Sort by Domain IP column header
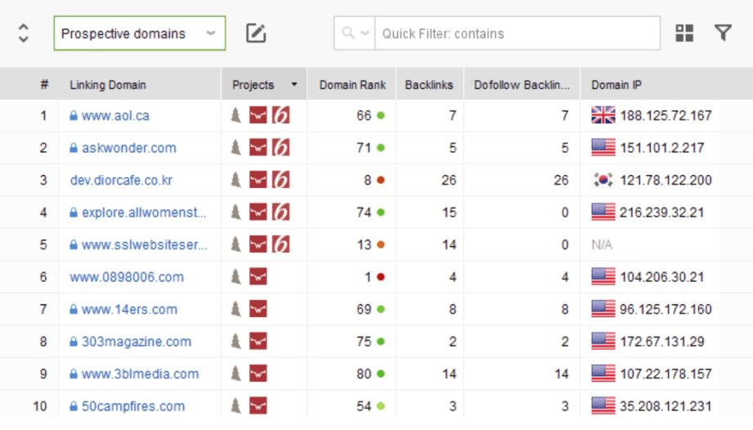 tap(616, 84)
